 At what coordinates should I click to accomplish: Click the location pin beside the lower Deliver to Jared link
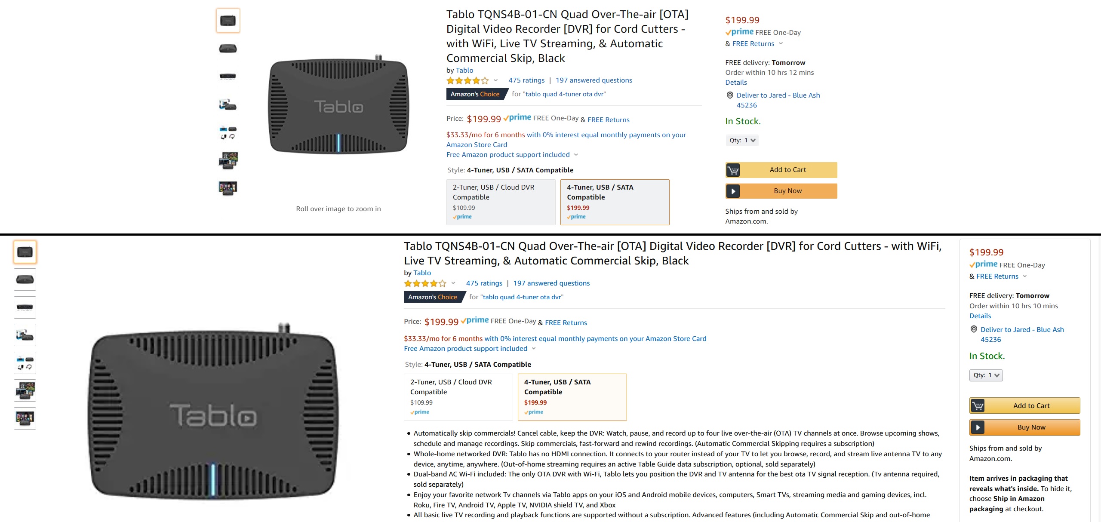tap(974, 329)
